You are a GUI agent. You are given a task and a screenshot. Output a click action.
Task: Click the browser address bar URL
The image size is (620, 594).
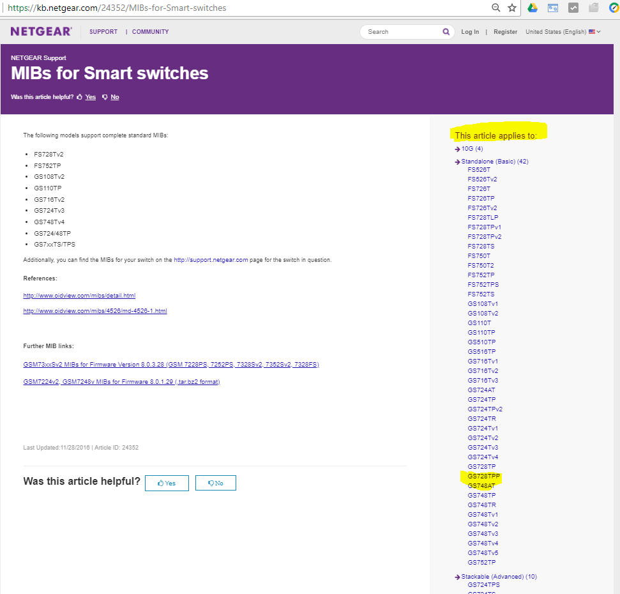pyautogui.click(x=117, y=8)
